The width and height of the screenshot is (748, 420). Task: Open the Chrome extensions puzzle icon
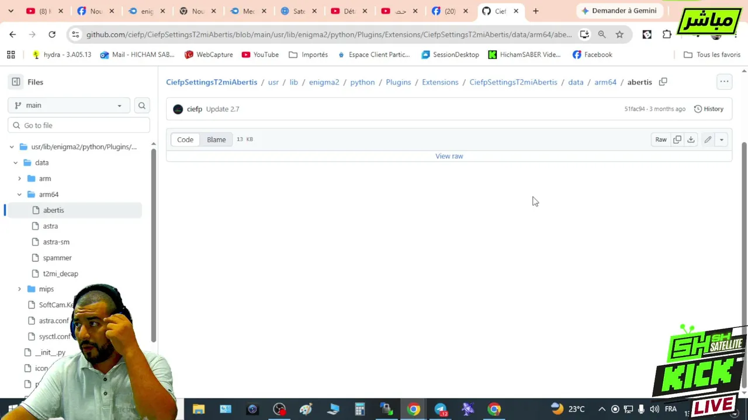click(667, 34)
